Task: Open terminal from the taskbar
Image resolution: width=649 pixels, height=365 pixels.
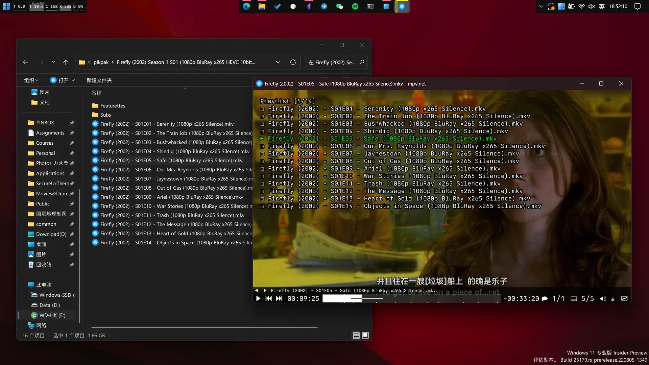Action: click(x=370, y=6)
